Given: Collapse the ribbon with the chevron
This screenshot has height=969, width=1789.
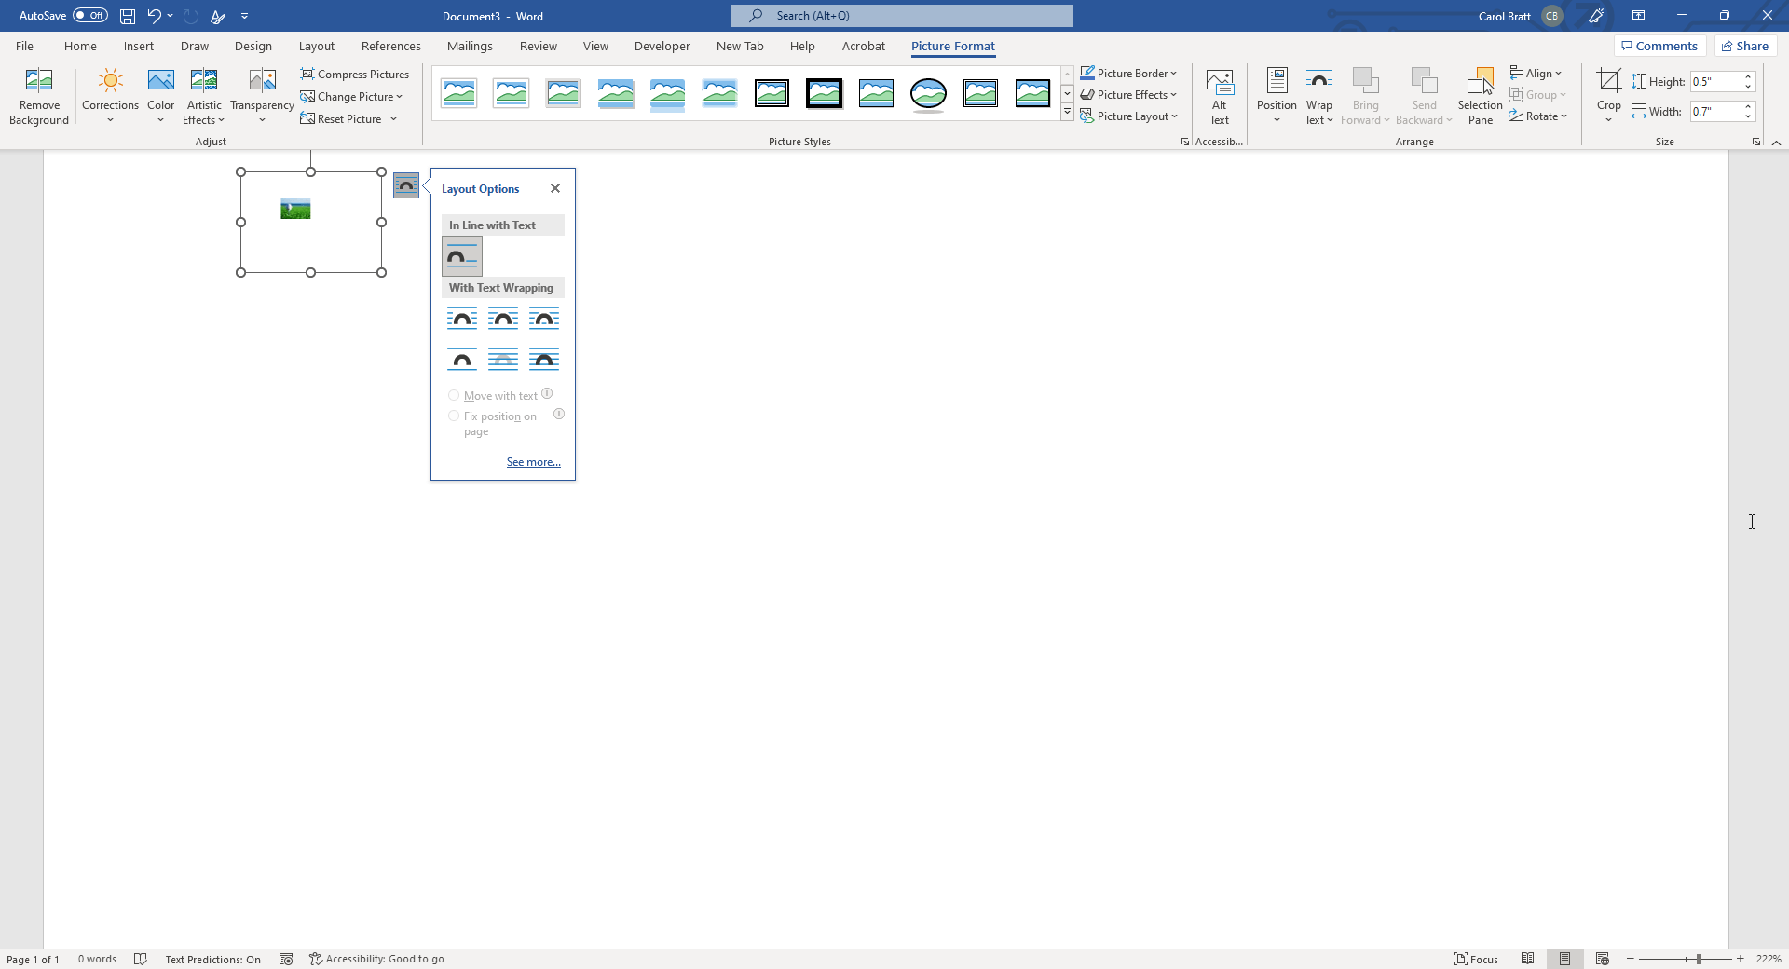Looking at the screenshot, I should pyautogui.click(x=1776, y=143).
